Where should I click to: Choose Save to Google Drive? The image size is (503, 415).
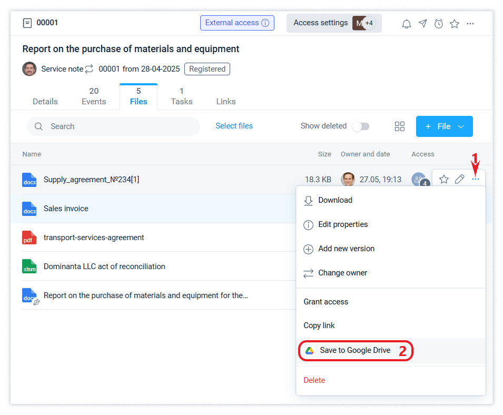pyautogui.click(x=355, y=351)
